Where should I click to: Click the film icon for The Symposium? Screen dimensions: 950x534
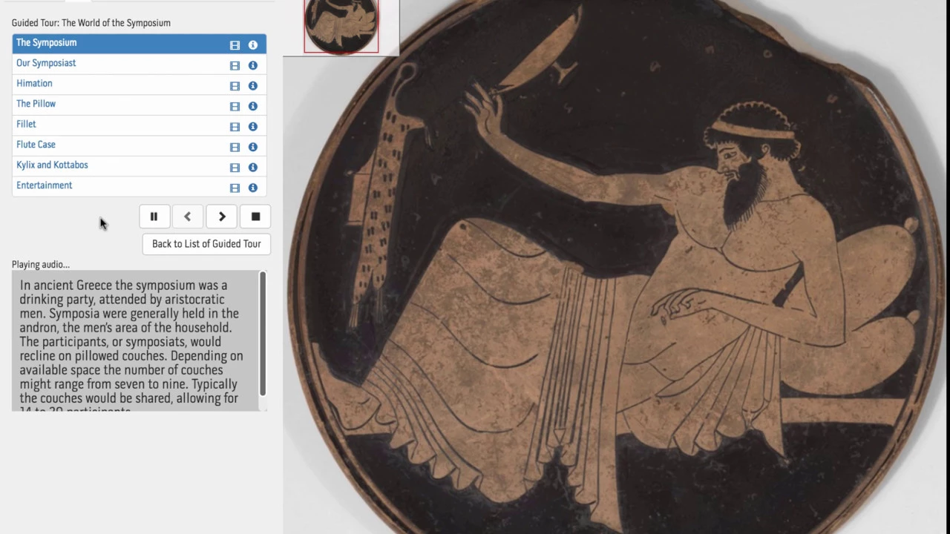(235, 45)
